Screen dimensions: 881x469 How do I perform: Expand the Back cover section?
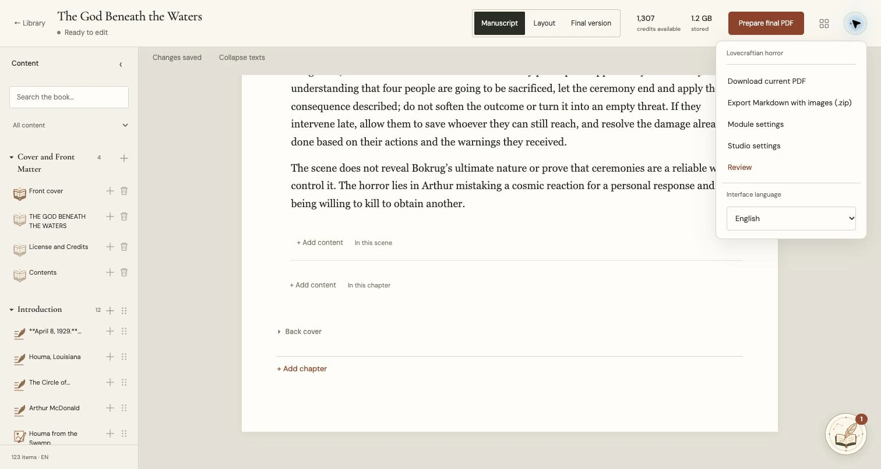tap(299, 332)
